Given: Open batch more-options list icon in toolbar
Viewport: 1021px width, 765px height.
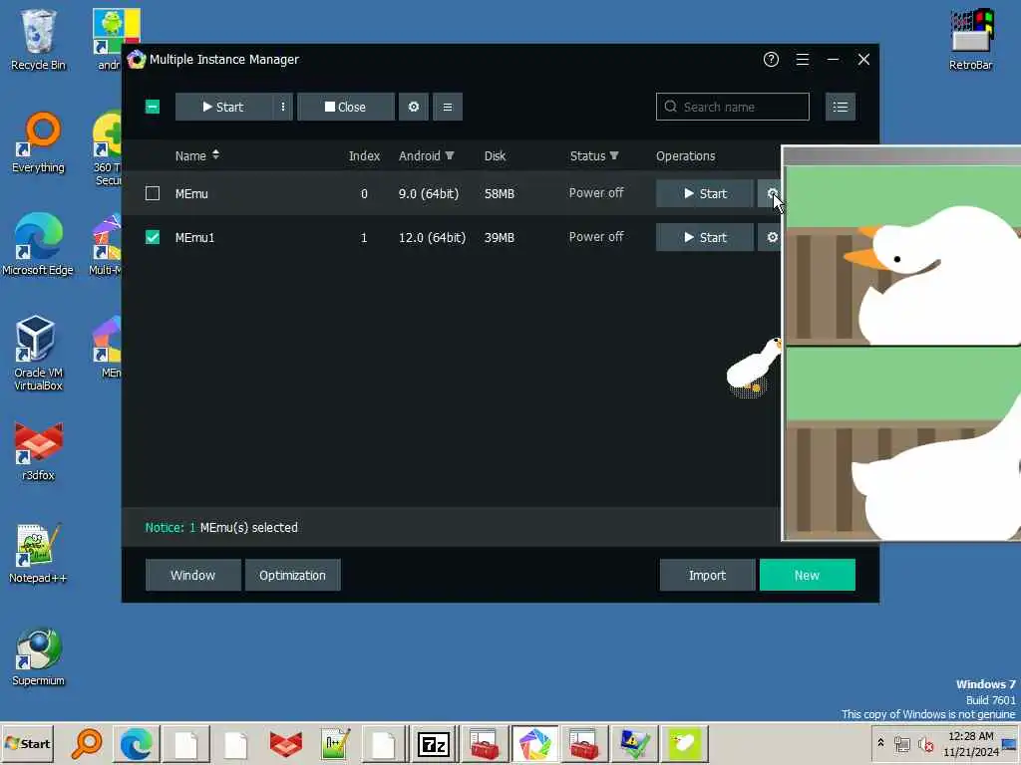Looking at the screenshot, I should (x=448, y=107).
